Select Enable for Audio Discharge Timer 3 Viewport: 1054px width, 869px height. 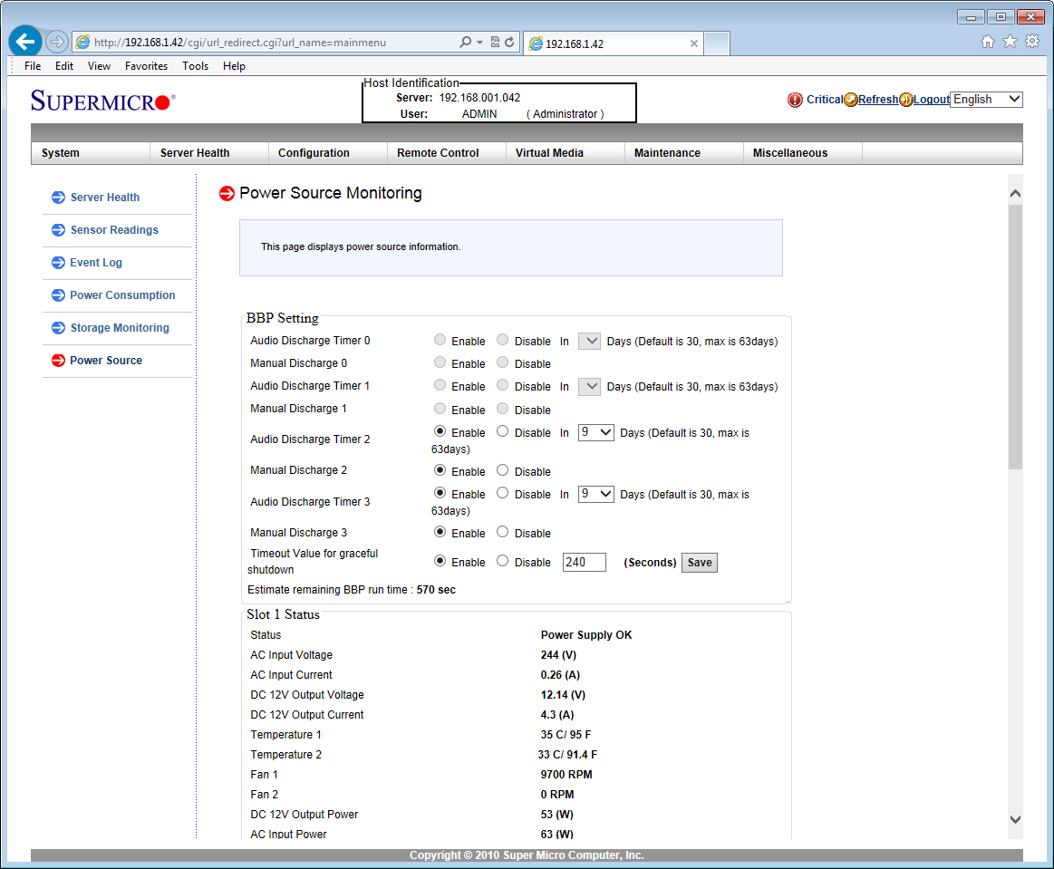click(x=440, y=493)
